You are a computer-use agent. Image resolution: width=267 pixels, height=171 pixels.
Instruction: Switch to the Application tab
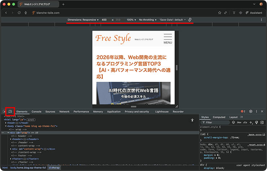pyautogui.click(x=114, y=112)
